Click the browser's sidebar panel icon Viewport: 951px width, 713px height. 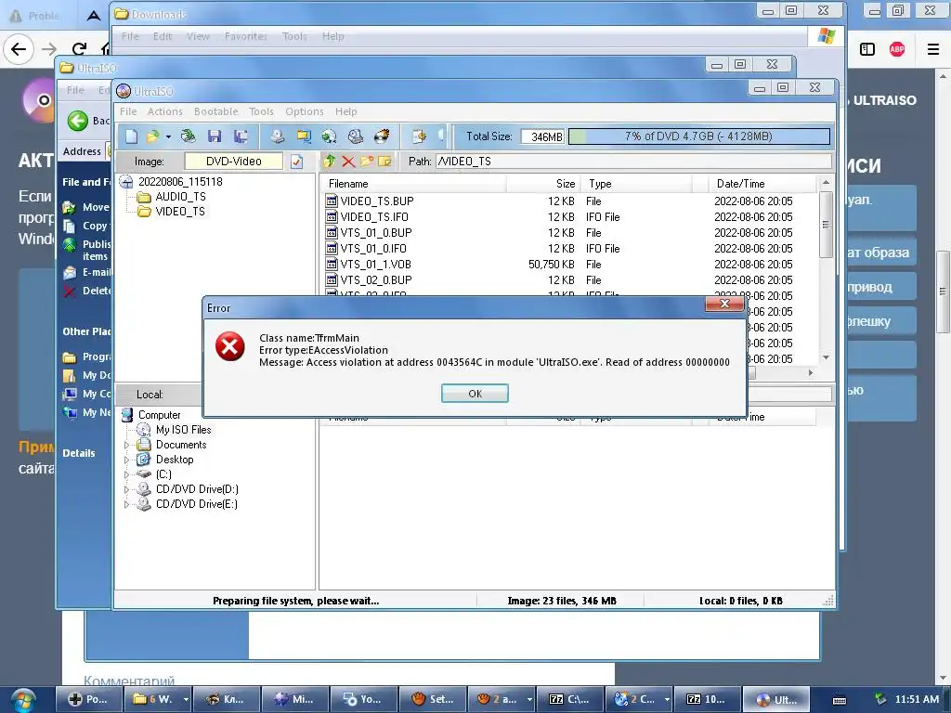click(867, 49)
